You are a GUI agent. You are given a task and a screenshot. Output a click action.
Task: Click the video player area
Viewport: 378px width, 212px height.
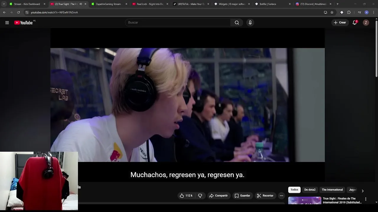point(188,105)
